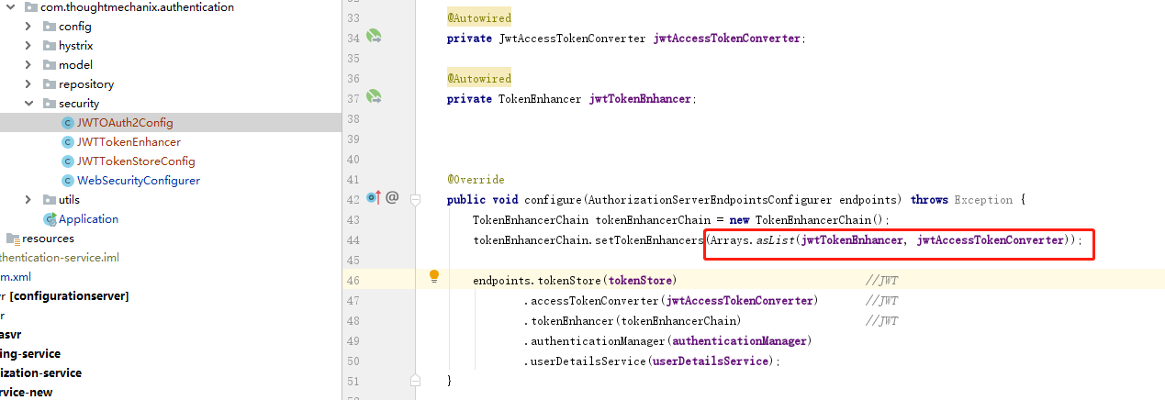Expand the hystrix folder arrow
Image resolution: width=1165 pixels, height=400 pixels.
pyautogui.click(x=28, y=46)
